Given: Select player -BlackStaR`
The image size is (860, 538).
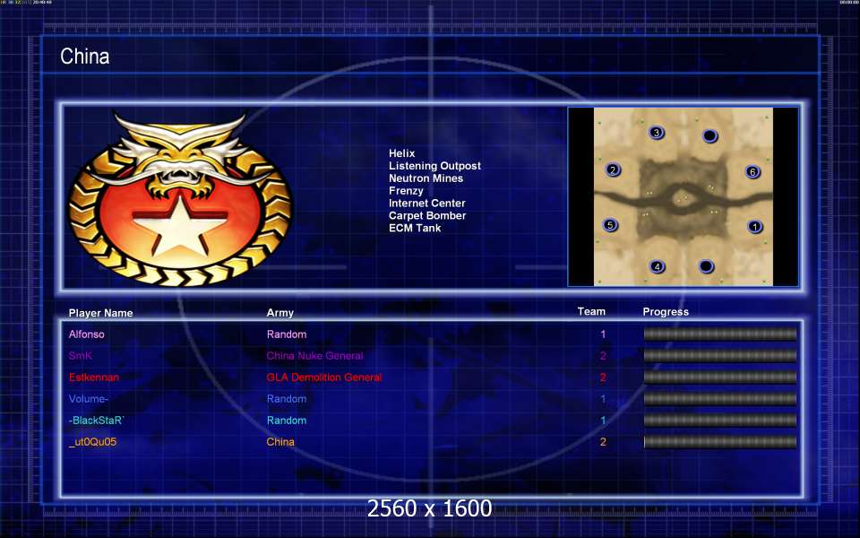Looking at the screenshot, I should coord(97,421).
